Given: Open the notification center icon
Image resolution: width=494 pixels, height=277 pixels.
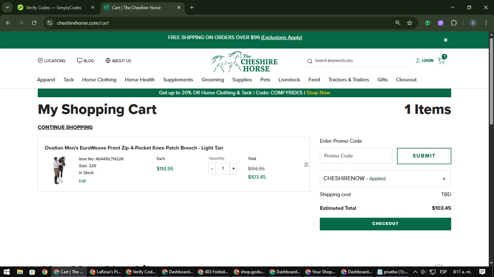Looking at the screenshot, I should pos(482,272).
